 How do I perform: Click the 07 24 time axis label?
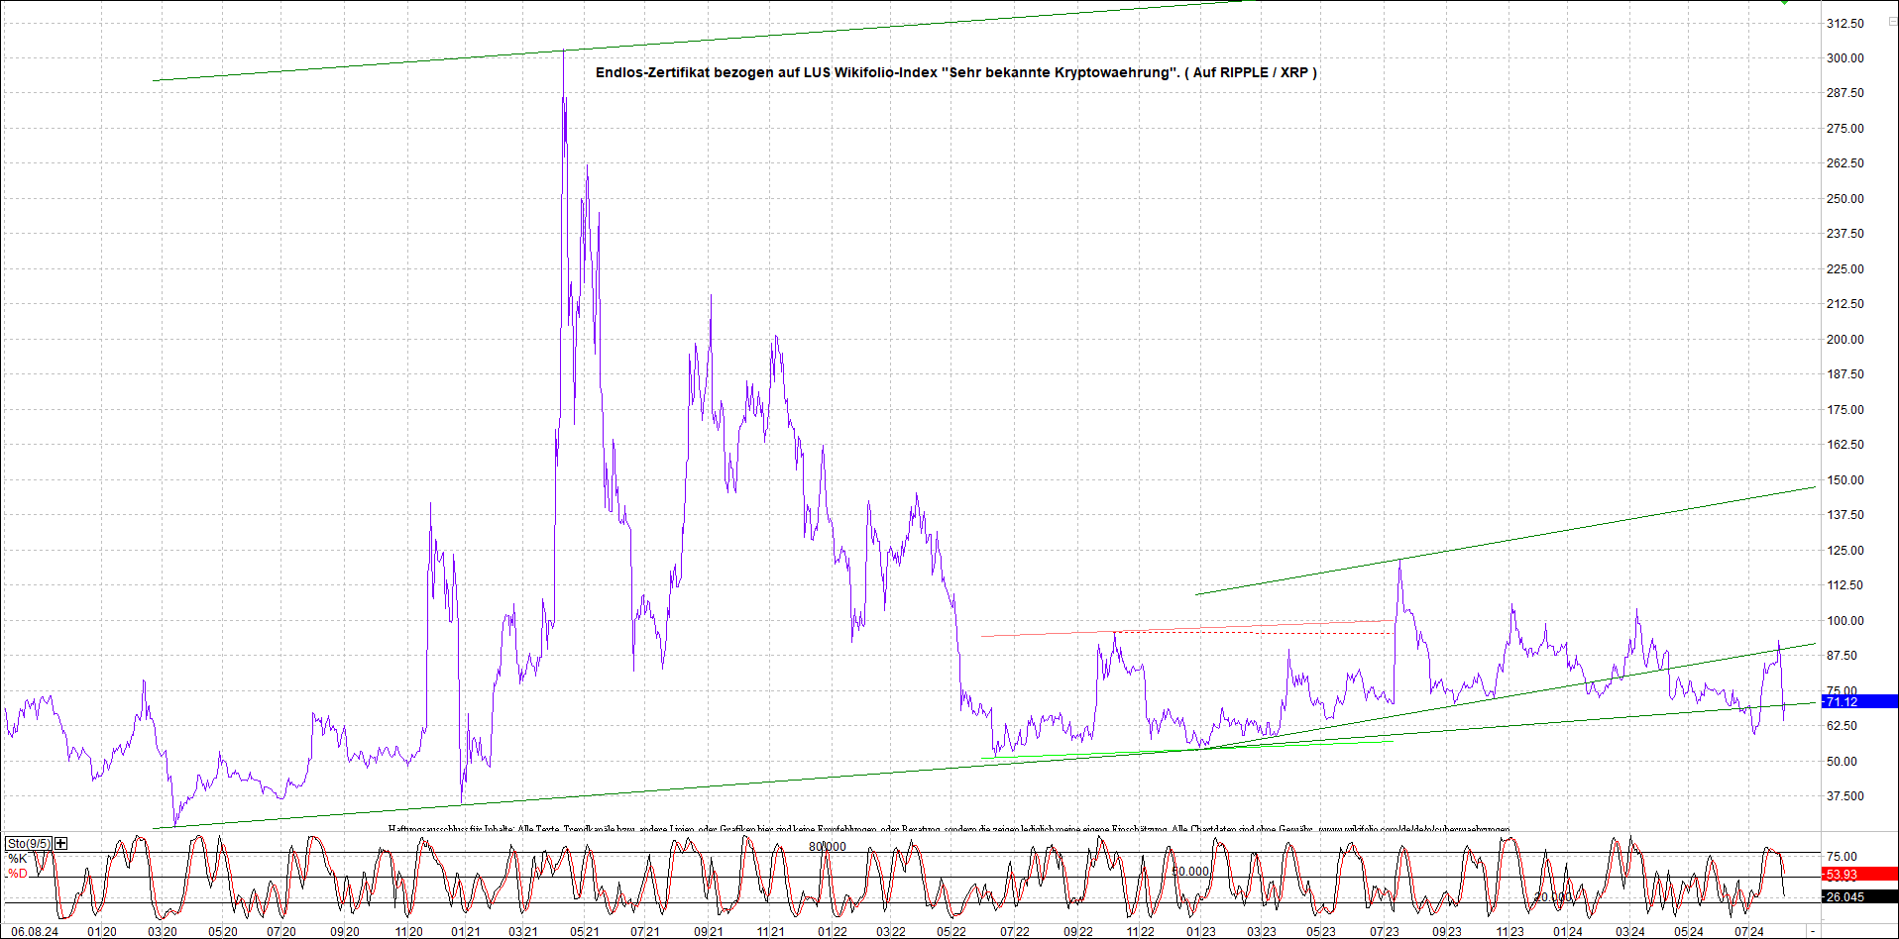1748,931
